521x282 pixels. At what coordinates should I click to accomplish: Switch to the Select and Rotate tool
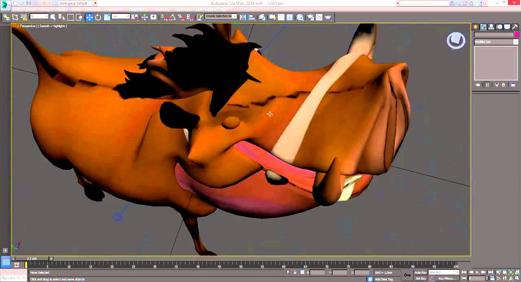click(98, 17)
